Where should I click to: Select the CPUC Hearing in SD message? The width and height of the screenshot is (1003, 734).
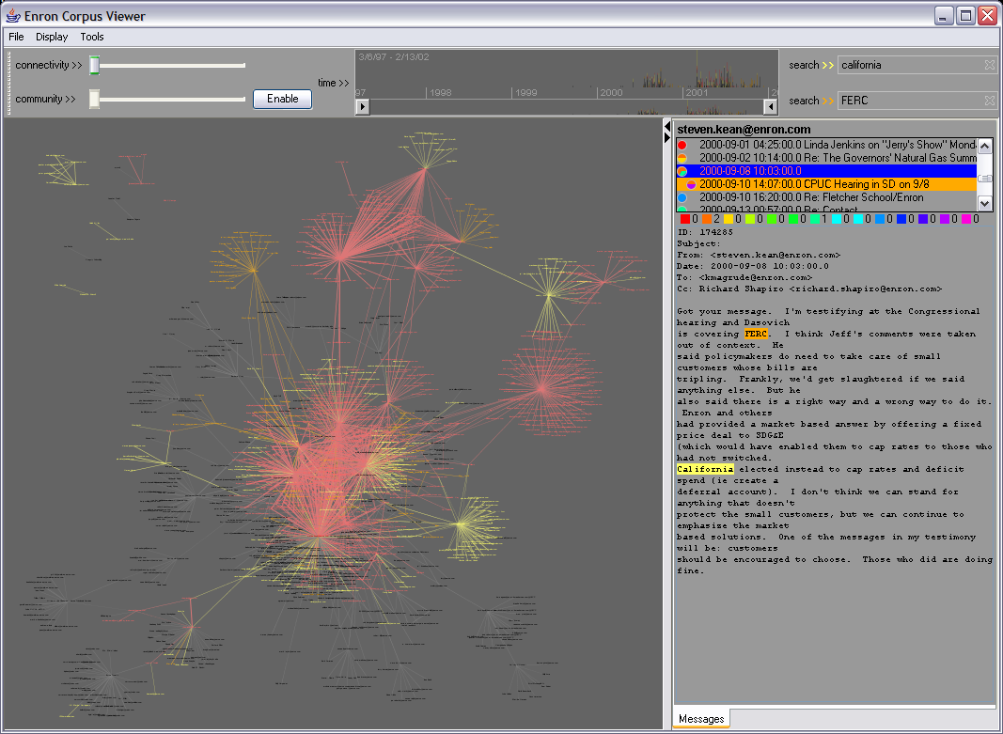coord(826,184)
